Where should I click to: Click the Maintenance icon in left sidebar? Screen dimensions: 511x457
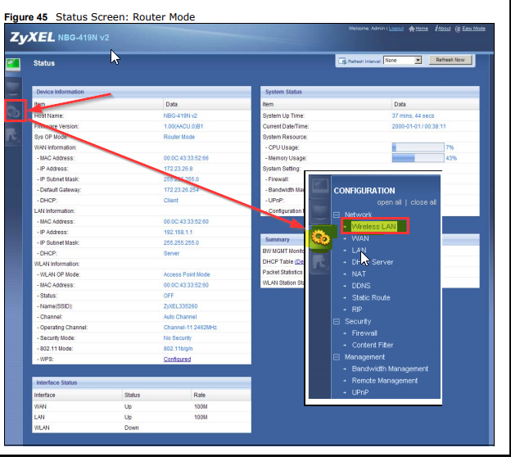[14, 136]
